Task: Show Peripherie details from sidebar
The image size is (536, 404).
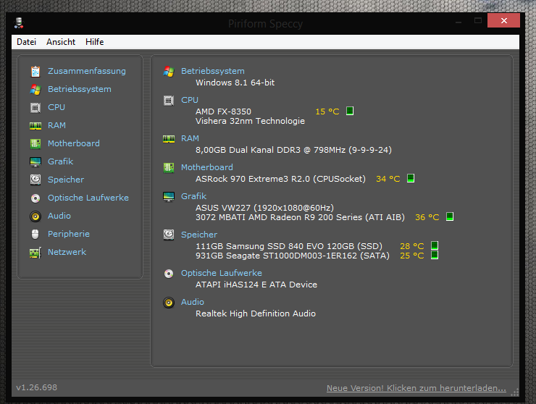Action: click(69, 234)
